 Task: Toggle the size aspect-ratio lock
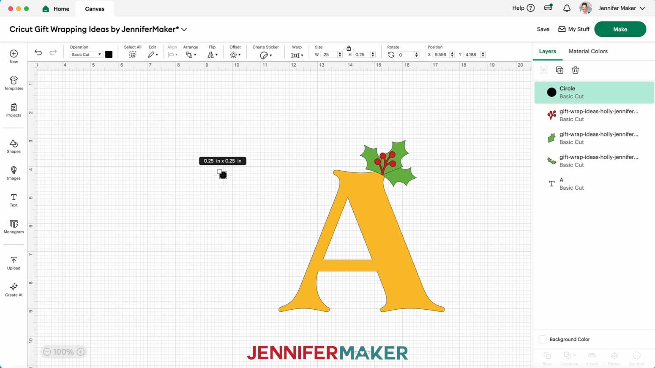349,49
